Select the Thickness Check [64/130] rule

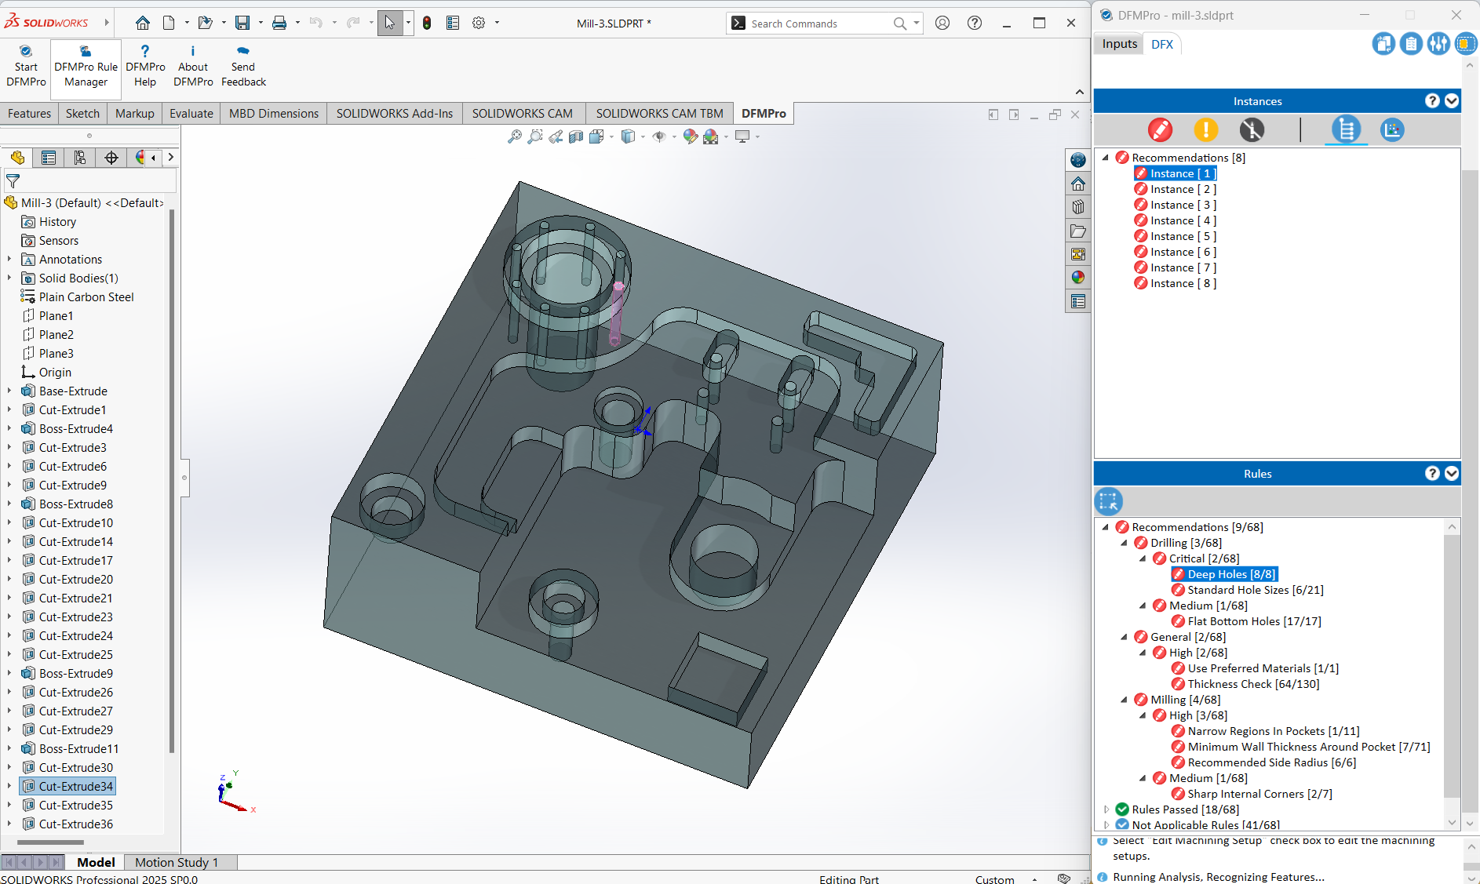coord(1253,684)
